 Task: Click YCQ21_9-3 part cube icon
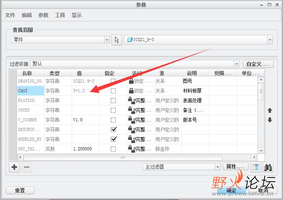[130, 40]
